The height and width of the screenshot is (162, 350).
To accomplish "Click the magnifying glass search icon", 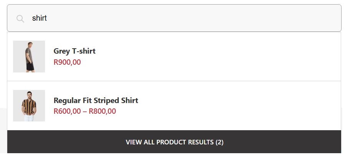I will tap(20, 18).
